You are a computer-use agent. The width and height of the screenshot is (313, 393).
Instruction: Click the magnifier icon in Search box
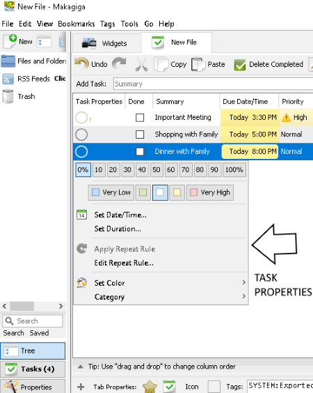click(x=9, y=321)
